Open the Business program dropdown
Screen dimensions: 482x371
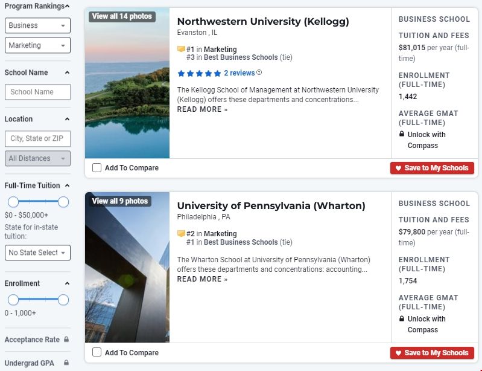point(37,25)
